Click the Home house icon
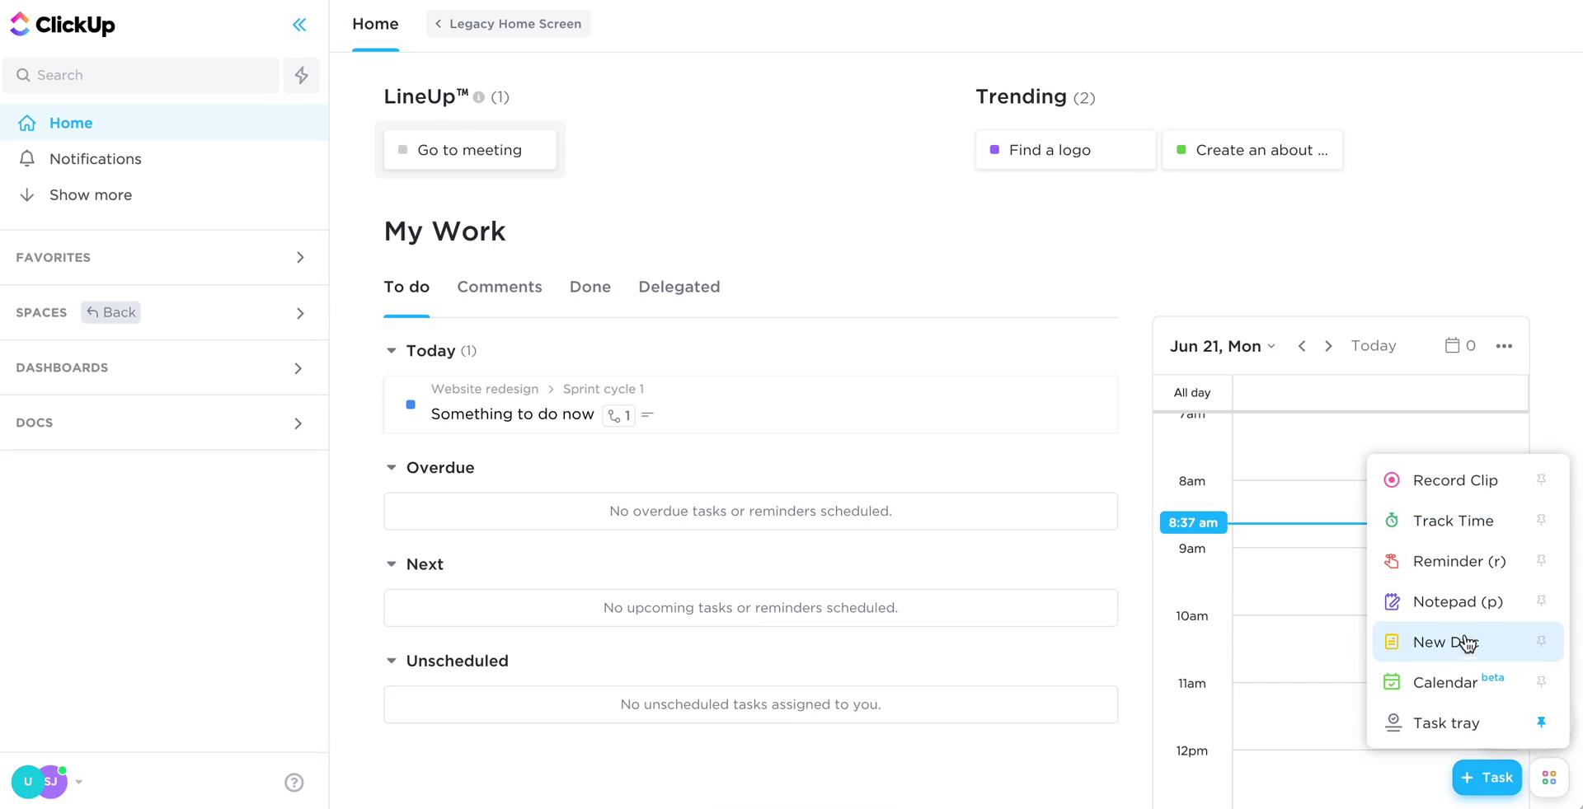This screenshot has width=1583, height=809. [x=27, y=123]
